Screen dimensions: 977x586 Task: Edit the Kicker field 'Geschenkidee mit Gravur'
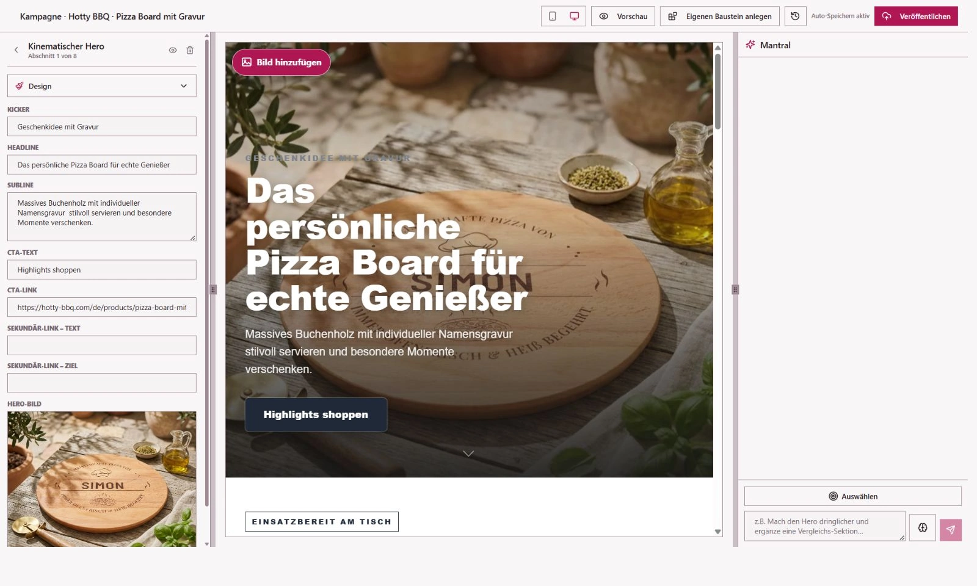pos(102,126)
